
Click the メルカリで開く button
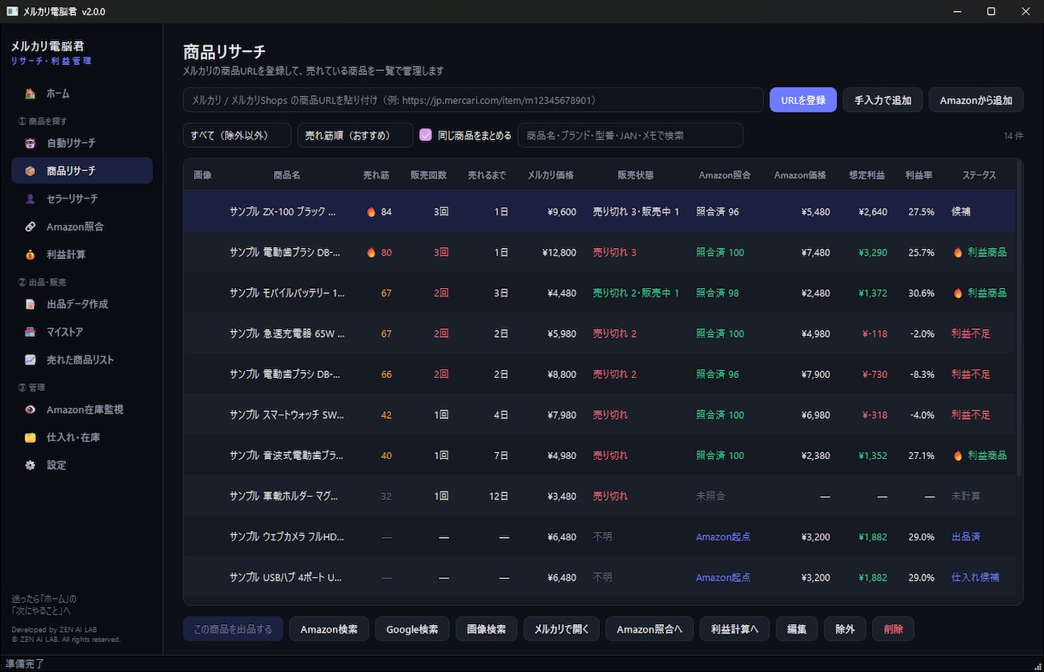click(561, 629)
